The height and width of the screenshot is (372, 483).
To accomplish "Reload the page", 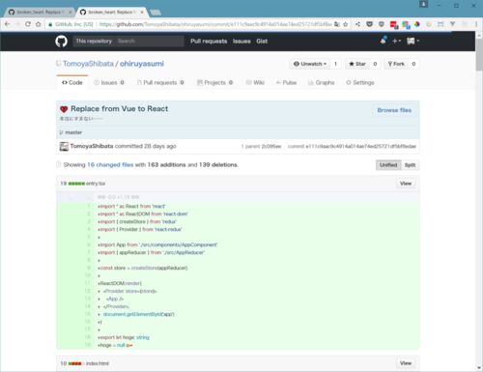I will pyautogui.click(x=28, y=24).
